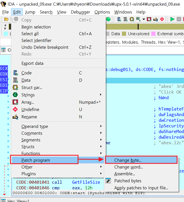184x202 pixels.
Task: Click the Open file folder icon in toolbar
Action: 6,19
